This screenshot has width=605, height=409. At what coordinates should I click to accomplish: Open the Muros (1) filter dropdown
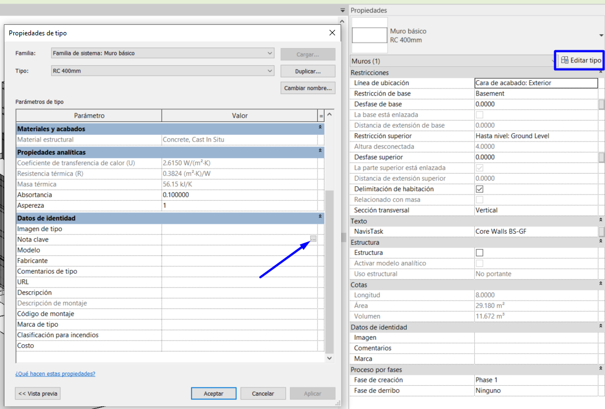pyautogui.click(x=453, y=61)
